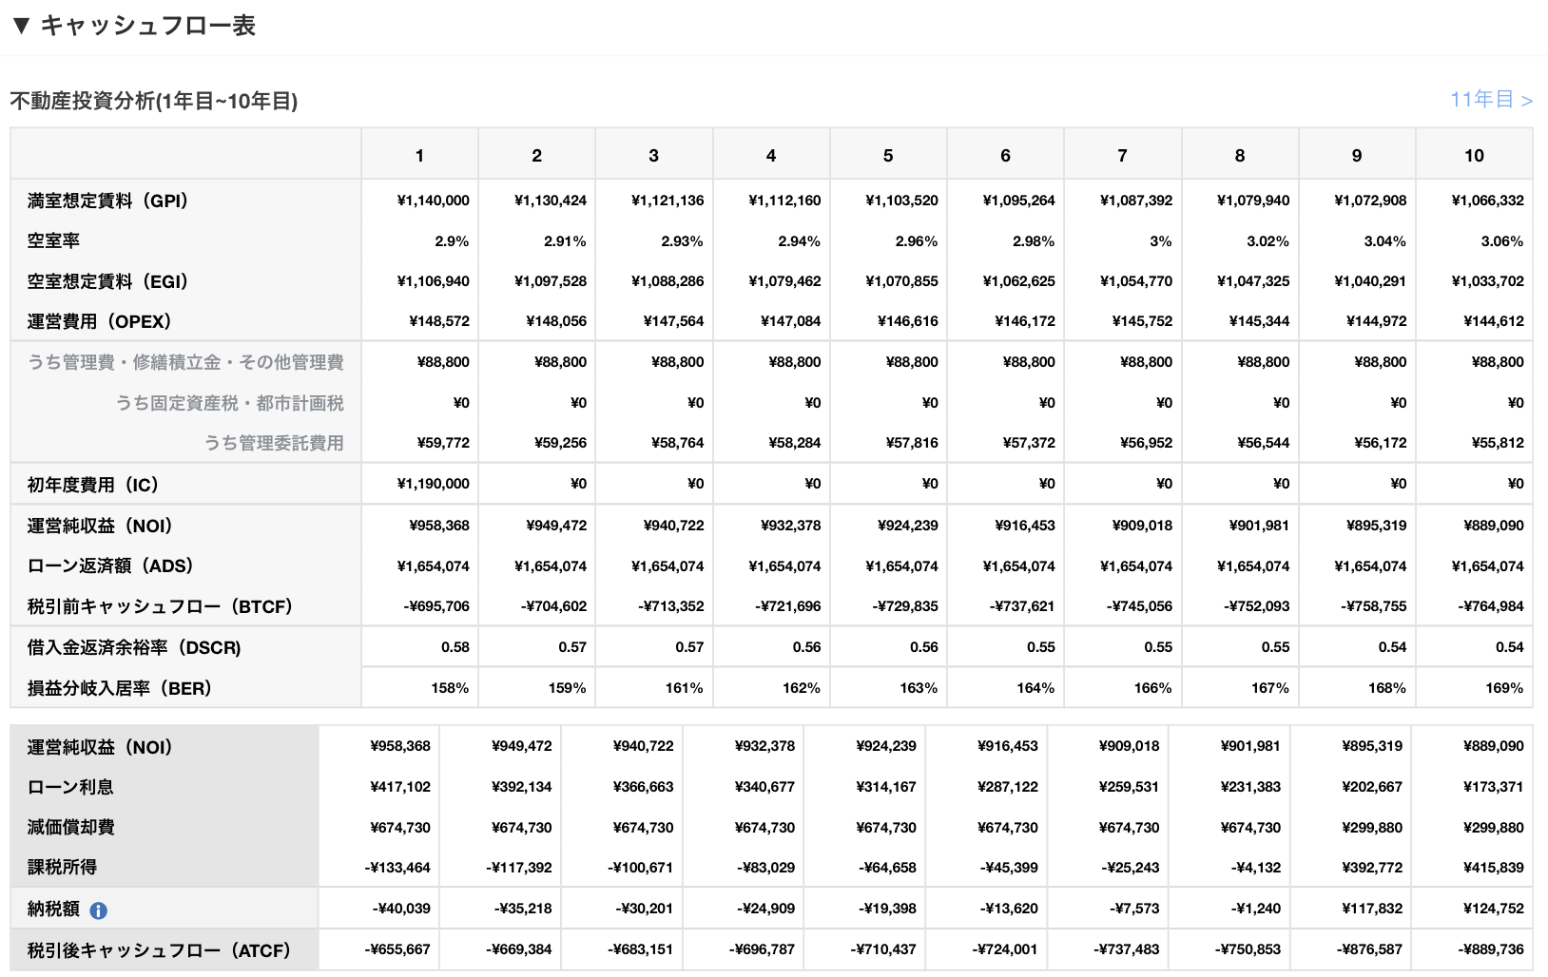The image size is (1548, 977).
Task: Click ATCF value -¥655,667
Action: click(397, 949)
